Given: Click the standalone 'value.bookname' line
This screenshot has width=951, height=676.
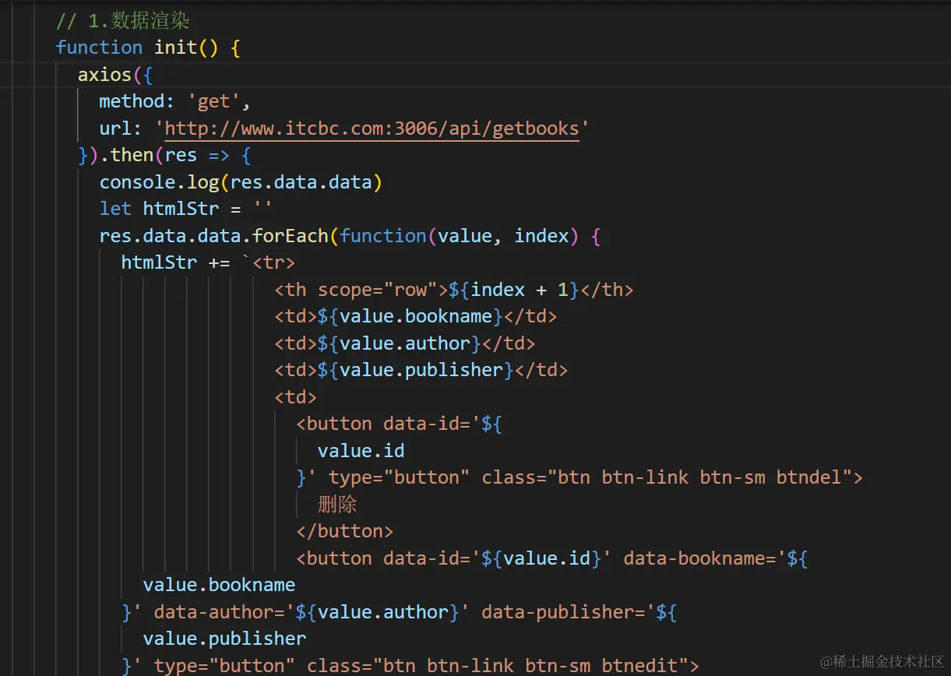Looking at the screenshot, I should [220, 585].
